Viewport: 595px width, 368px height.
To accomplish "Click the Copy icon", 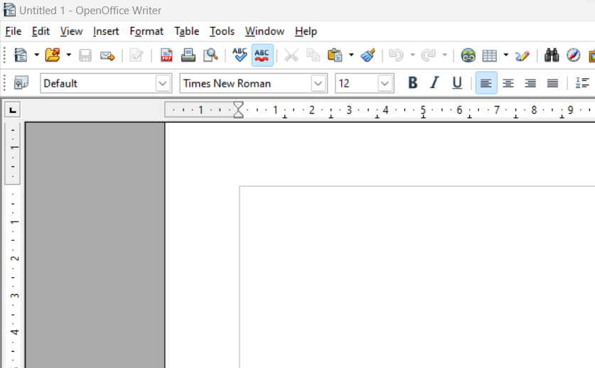I will (313, 55).
